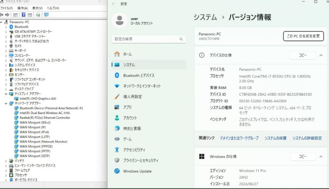The height and width of the screenshot is (189, 329).
Task: Click この PC の名前を変更 button
Action: click(x=303, y=36)
